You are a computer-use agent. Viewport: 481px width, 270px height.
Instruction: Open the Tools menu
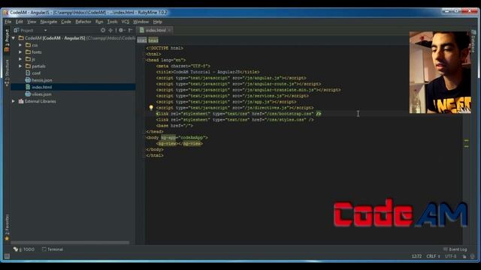pyautogui.click(x=112, y=22)
